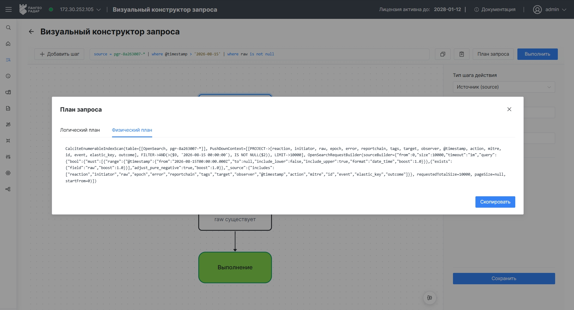Click the sliders icon in the sidebar
This screenshot has width=574, height=310.
[x=8, y=157]
